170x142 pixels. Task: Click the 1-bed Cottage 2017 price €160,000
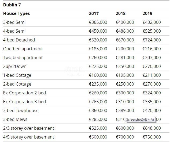[x=98, y=75]
